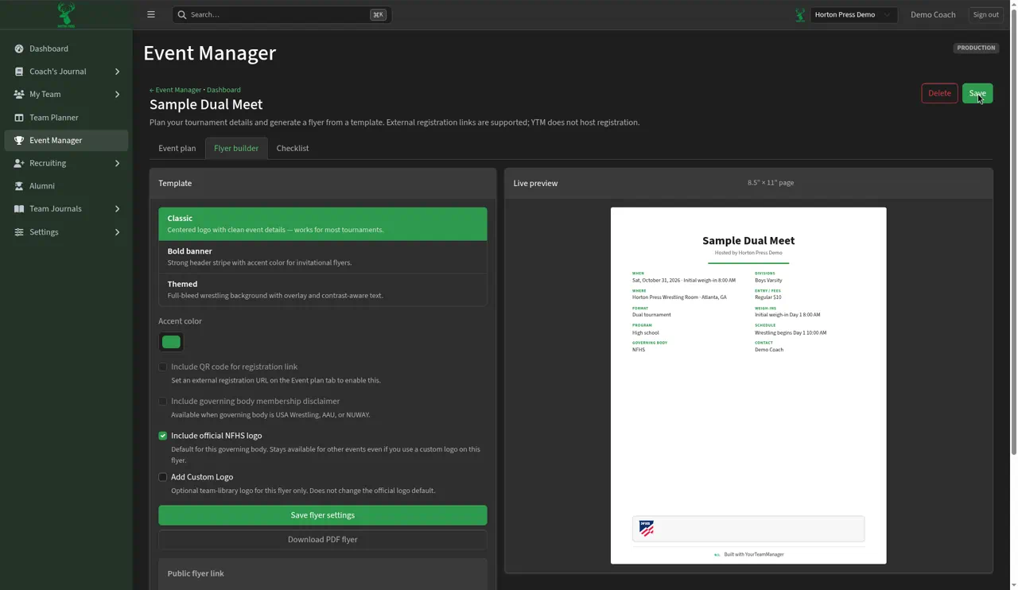Toggle the hamburger sidebar menu icon
Screen dimensions: 1018x590
point(151,14)
